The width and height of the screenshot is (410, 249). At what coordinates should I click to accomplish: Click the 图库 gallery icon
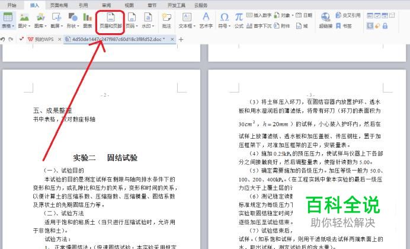tap(40, 17)
